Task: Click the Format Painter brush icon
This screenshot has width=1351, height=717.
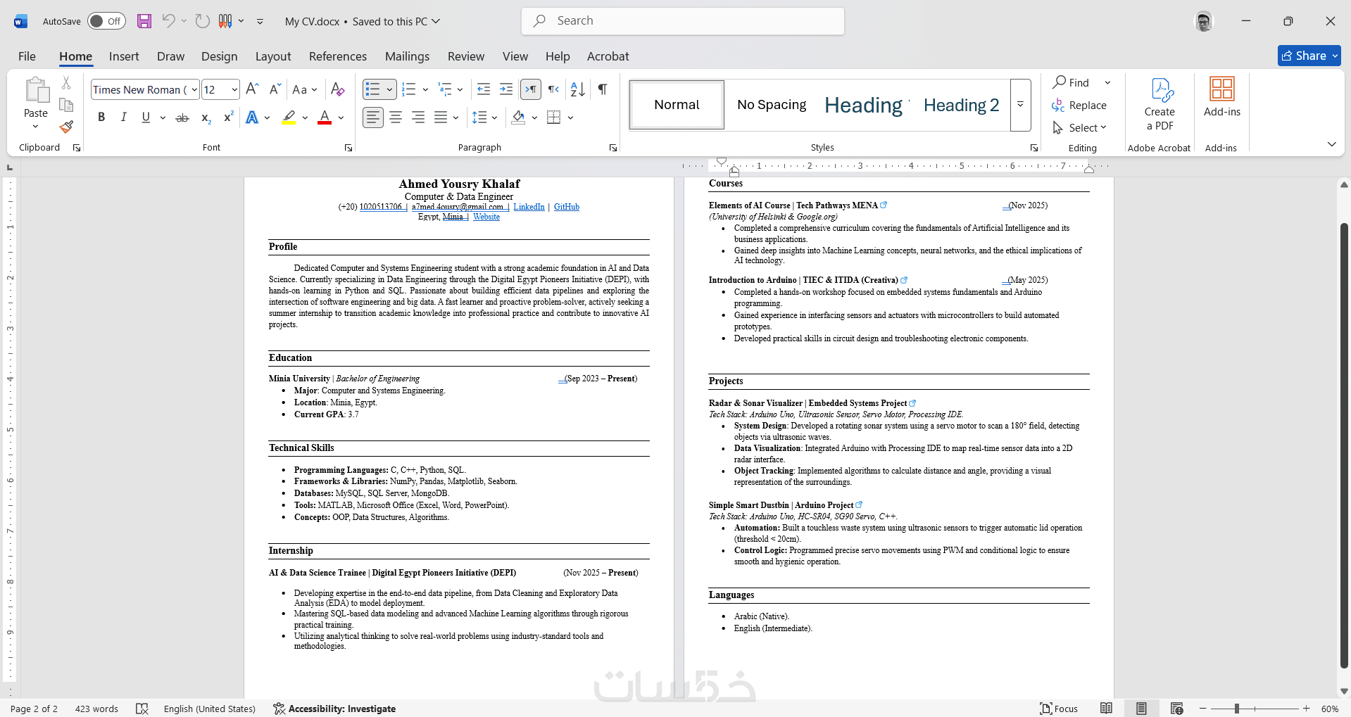Action: [x=66, y=127]
